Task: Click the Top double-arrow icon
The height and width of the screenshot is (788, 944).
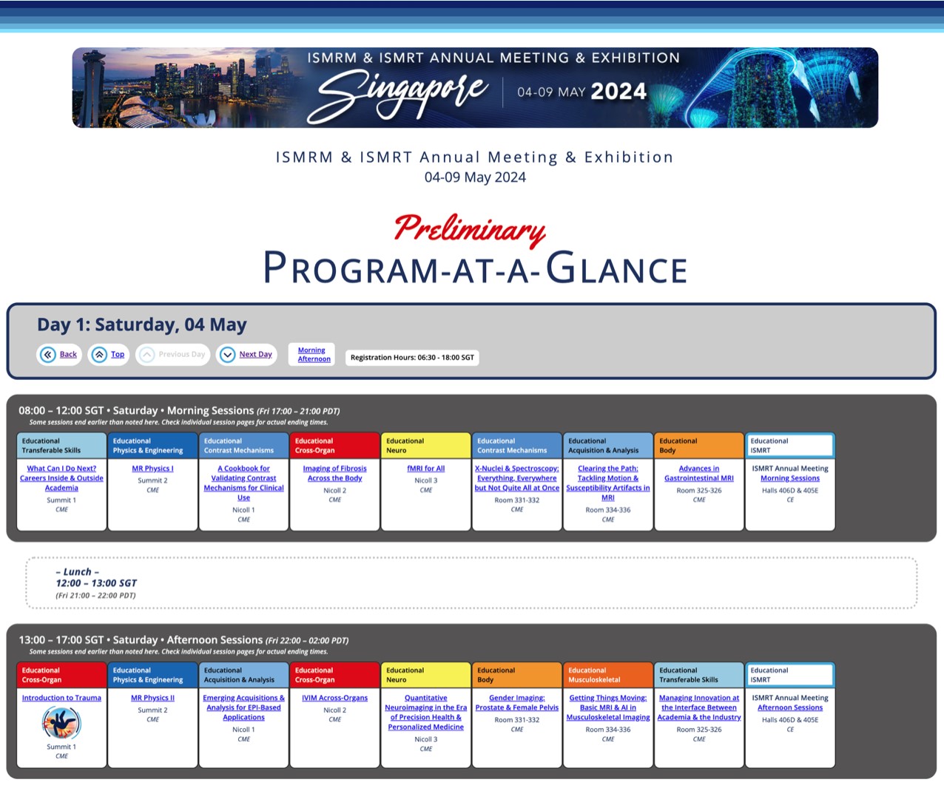Action: [x=99, y=355]
